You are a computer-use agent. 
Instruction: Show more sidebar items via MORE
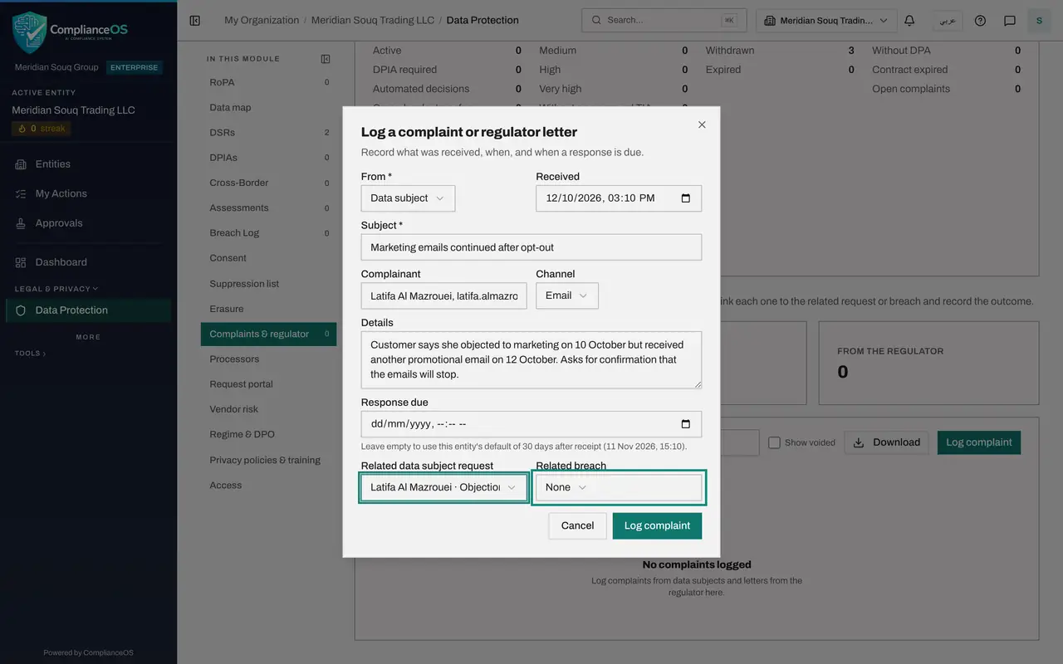point(88,337)
